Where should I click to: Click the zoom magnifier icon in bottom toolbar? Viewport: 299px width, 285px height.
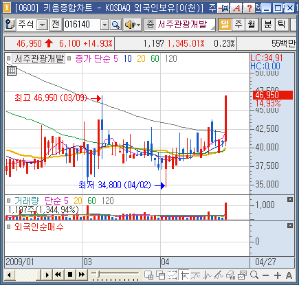[x=254, y=275]
